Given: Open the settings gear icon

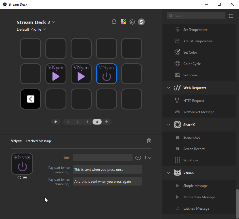Looking at the screenshot, I should (x=132, y=22).
